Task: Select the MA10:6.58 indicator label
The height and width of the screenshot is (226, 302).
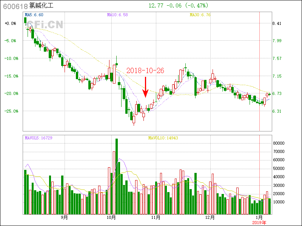Action: (117, 15)
